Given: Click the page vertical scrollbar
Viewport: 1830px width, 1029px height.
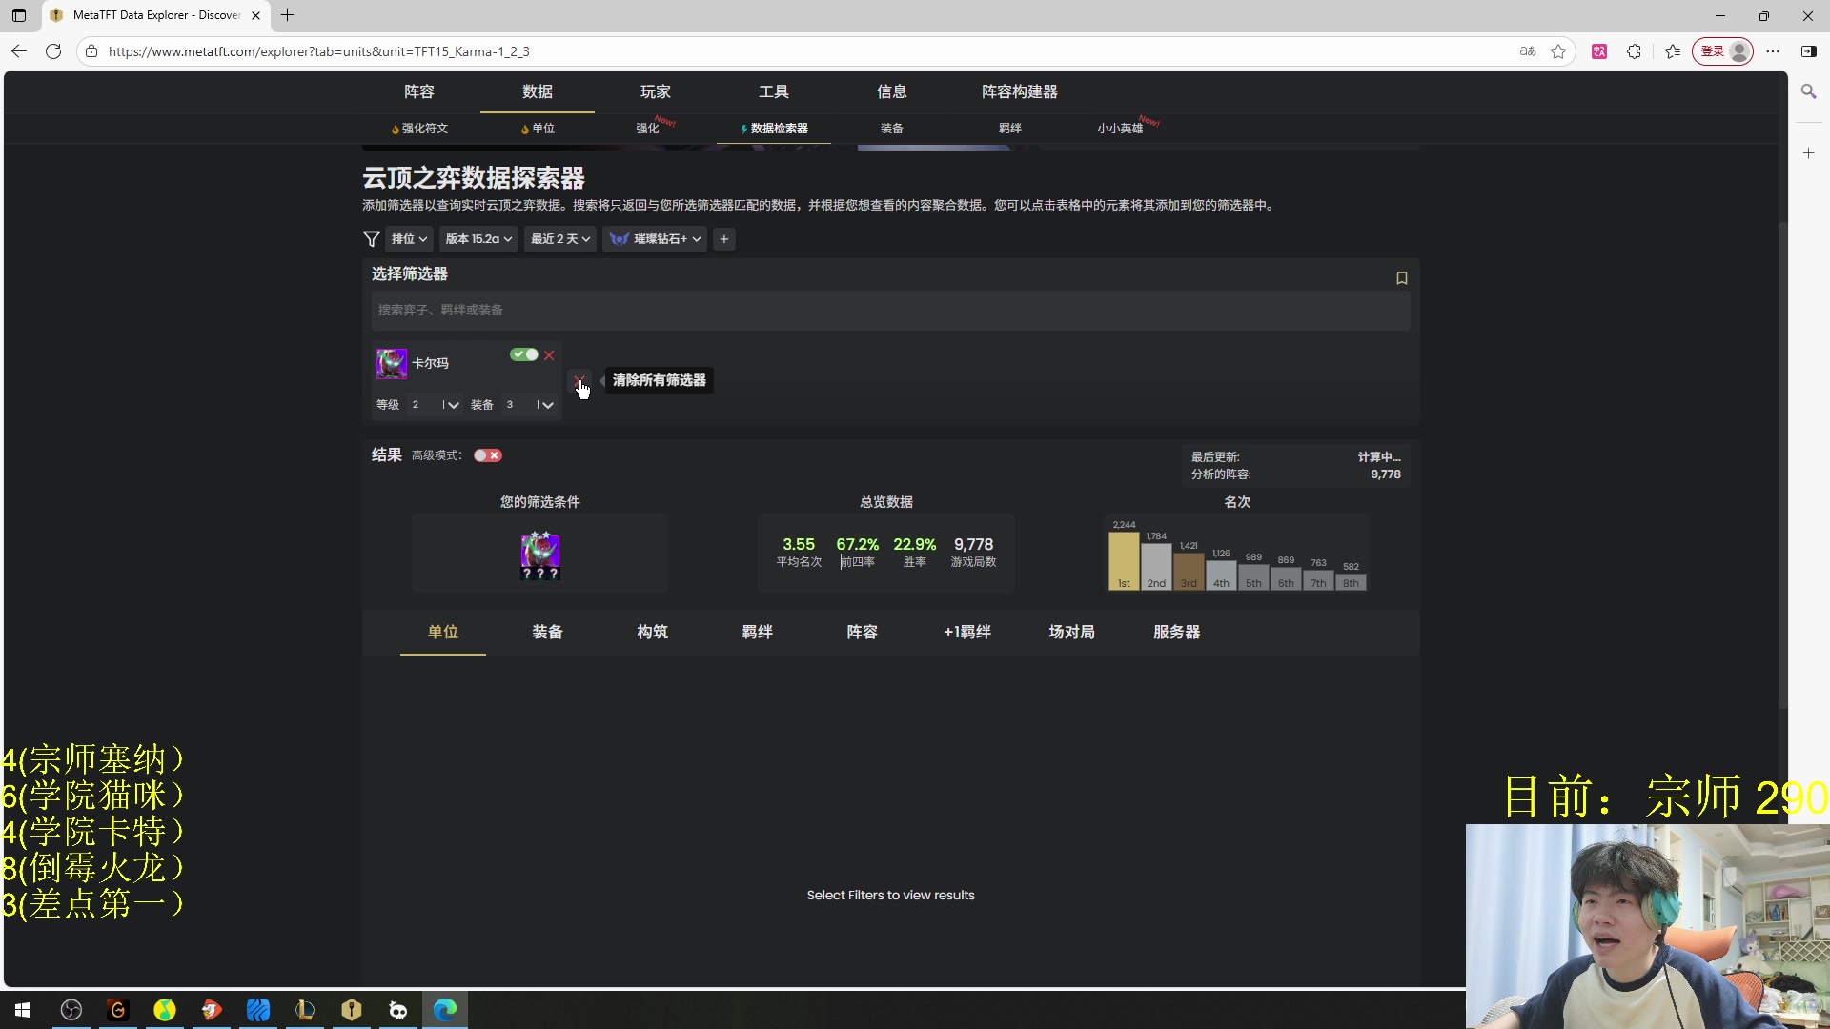Looking at the screenshot, I should tap(1782, 465).
